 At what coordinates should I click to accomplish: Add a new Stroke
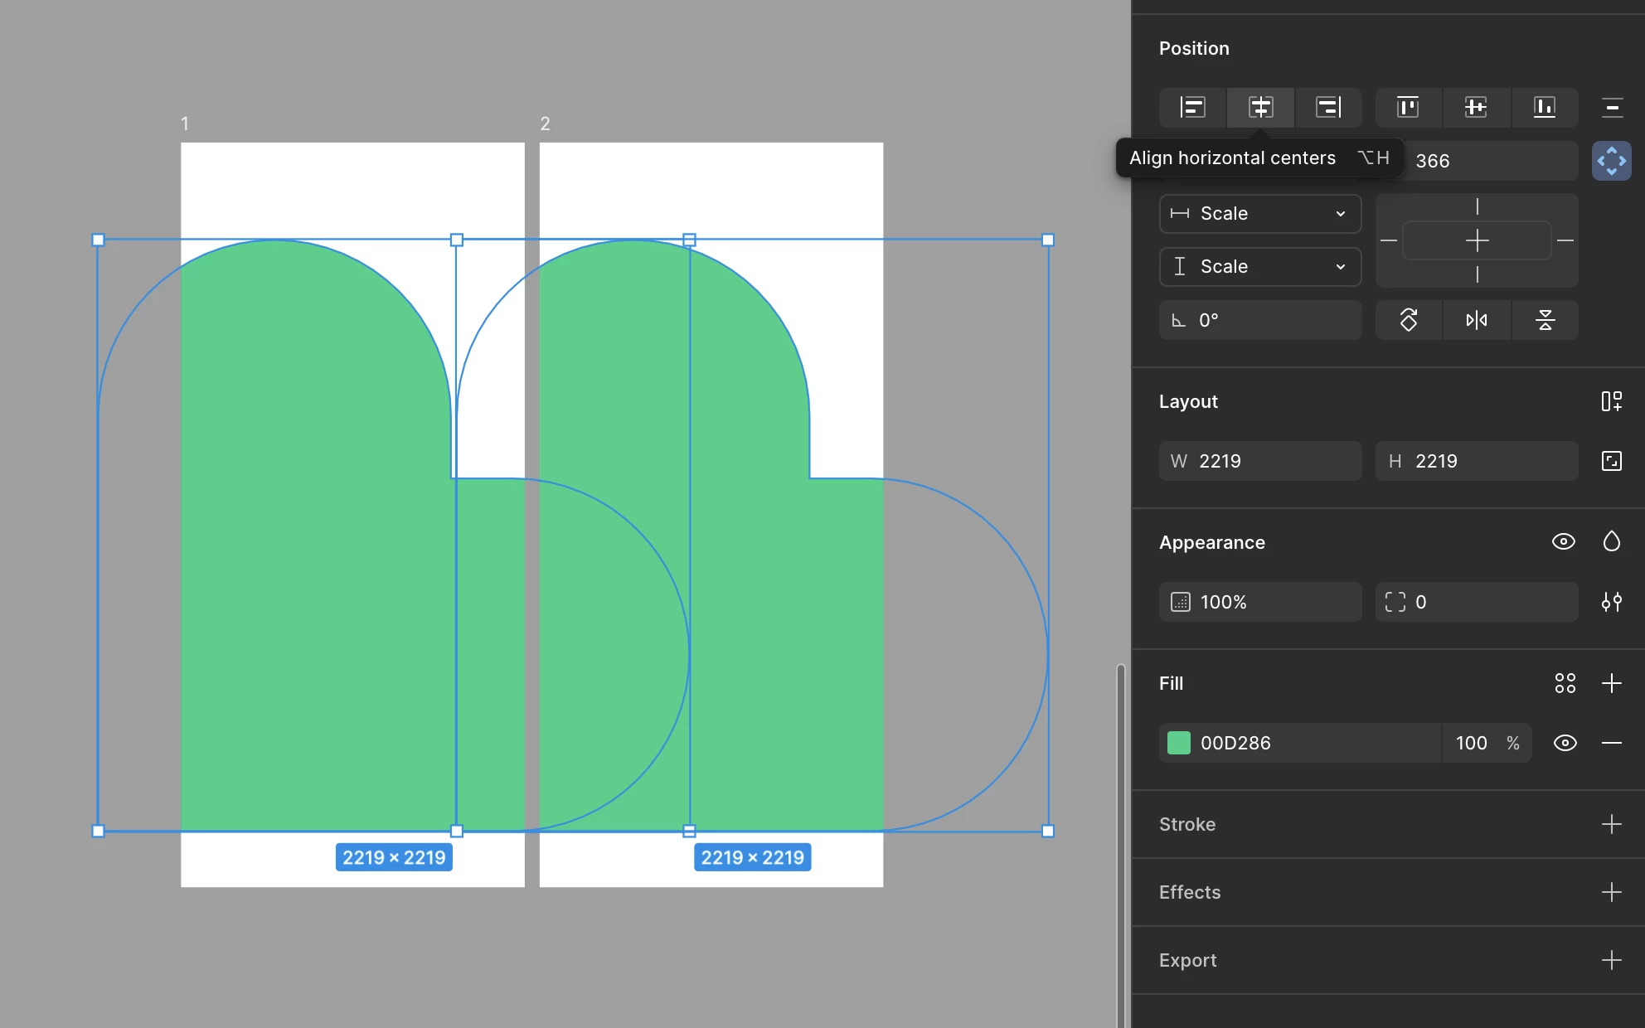pyautogui.click(x=1611, y=824)
